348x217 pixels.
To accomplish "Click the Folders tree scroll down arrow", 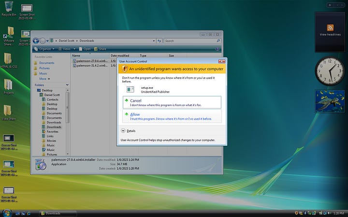I will coord(68,154).
